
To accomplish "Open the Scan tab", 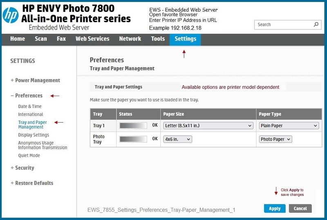I will 41,39.
